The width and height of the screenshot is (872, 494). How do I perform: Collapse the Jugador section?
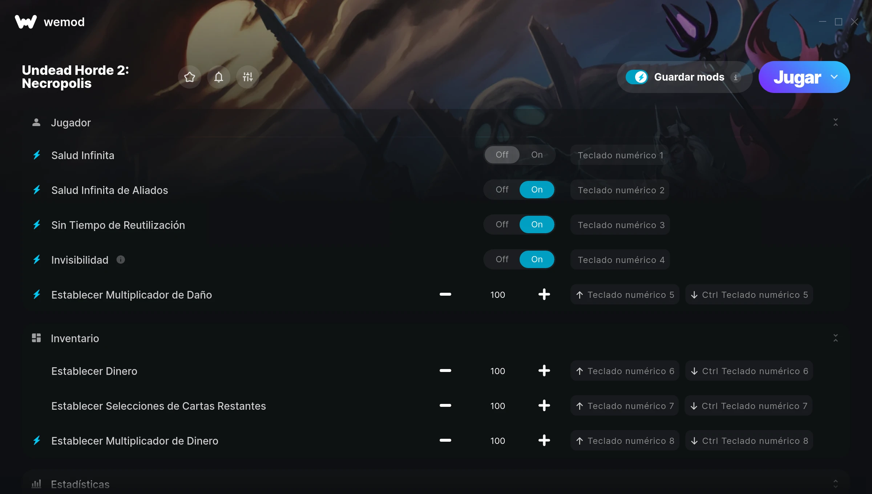click(x=835, y=122)
